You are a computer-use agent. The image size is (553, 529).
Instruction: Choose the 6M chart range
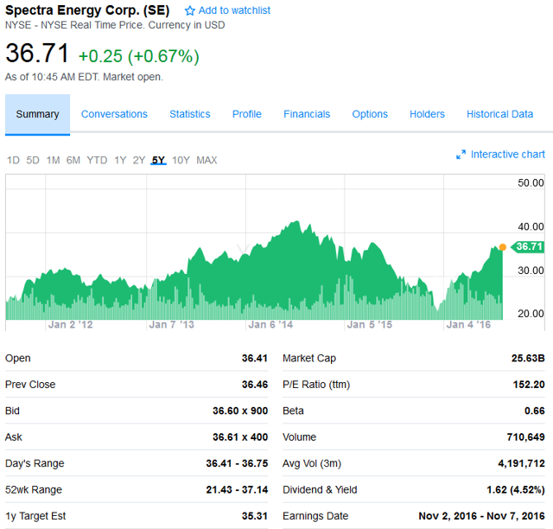pos(73,161)
